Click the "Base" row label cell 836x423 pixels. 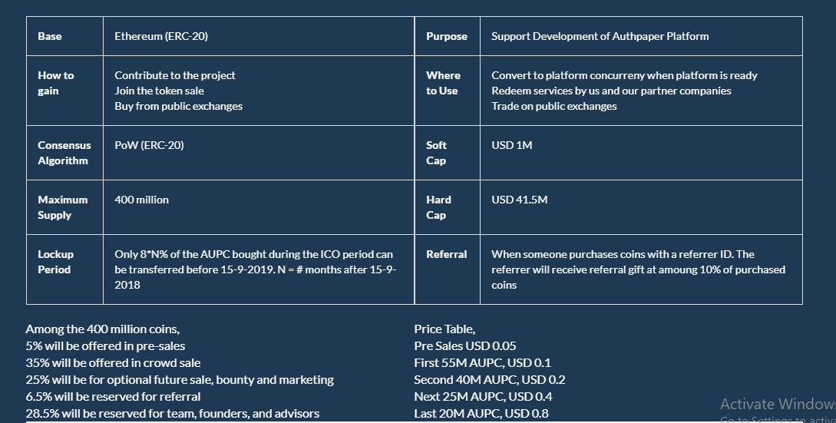click(50, 36)
